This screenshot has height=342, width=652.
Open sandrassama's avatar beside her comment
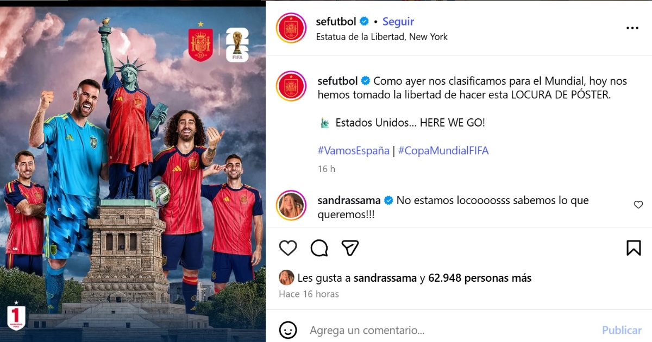point(291,205)
